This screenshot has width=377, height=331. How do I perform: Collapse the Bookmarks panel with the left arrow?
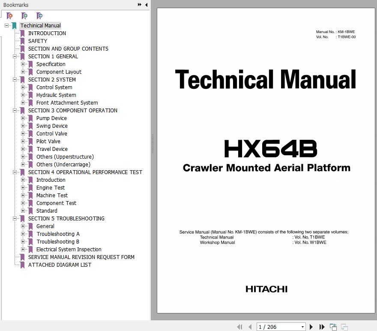tap(146, 5)
